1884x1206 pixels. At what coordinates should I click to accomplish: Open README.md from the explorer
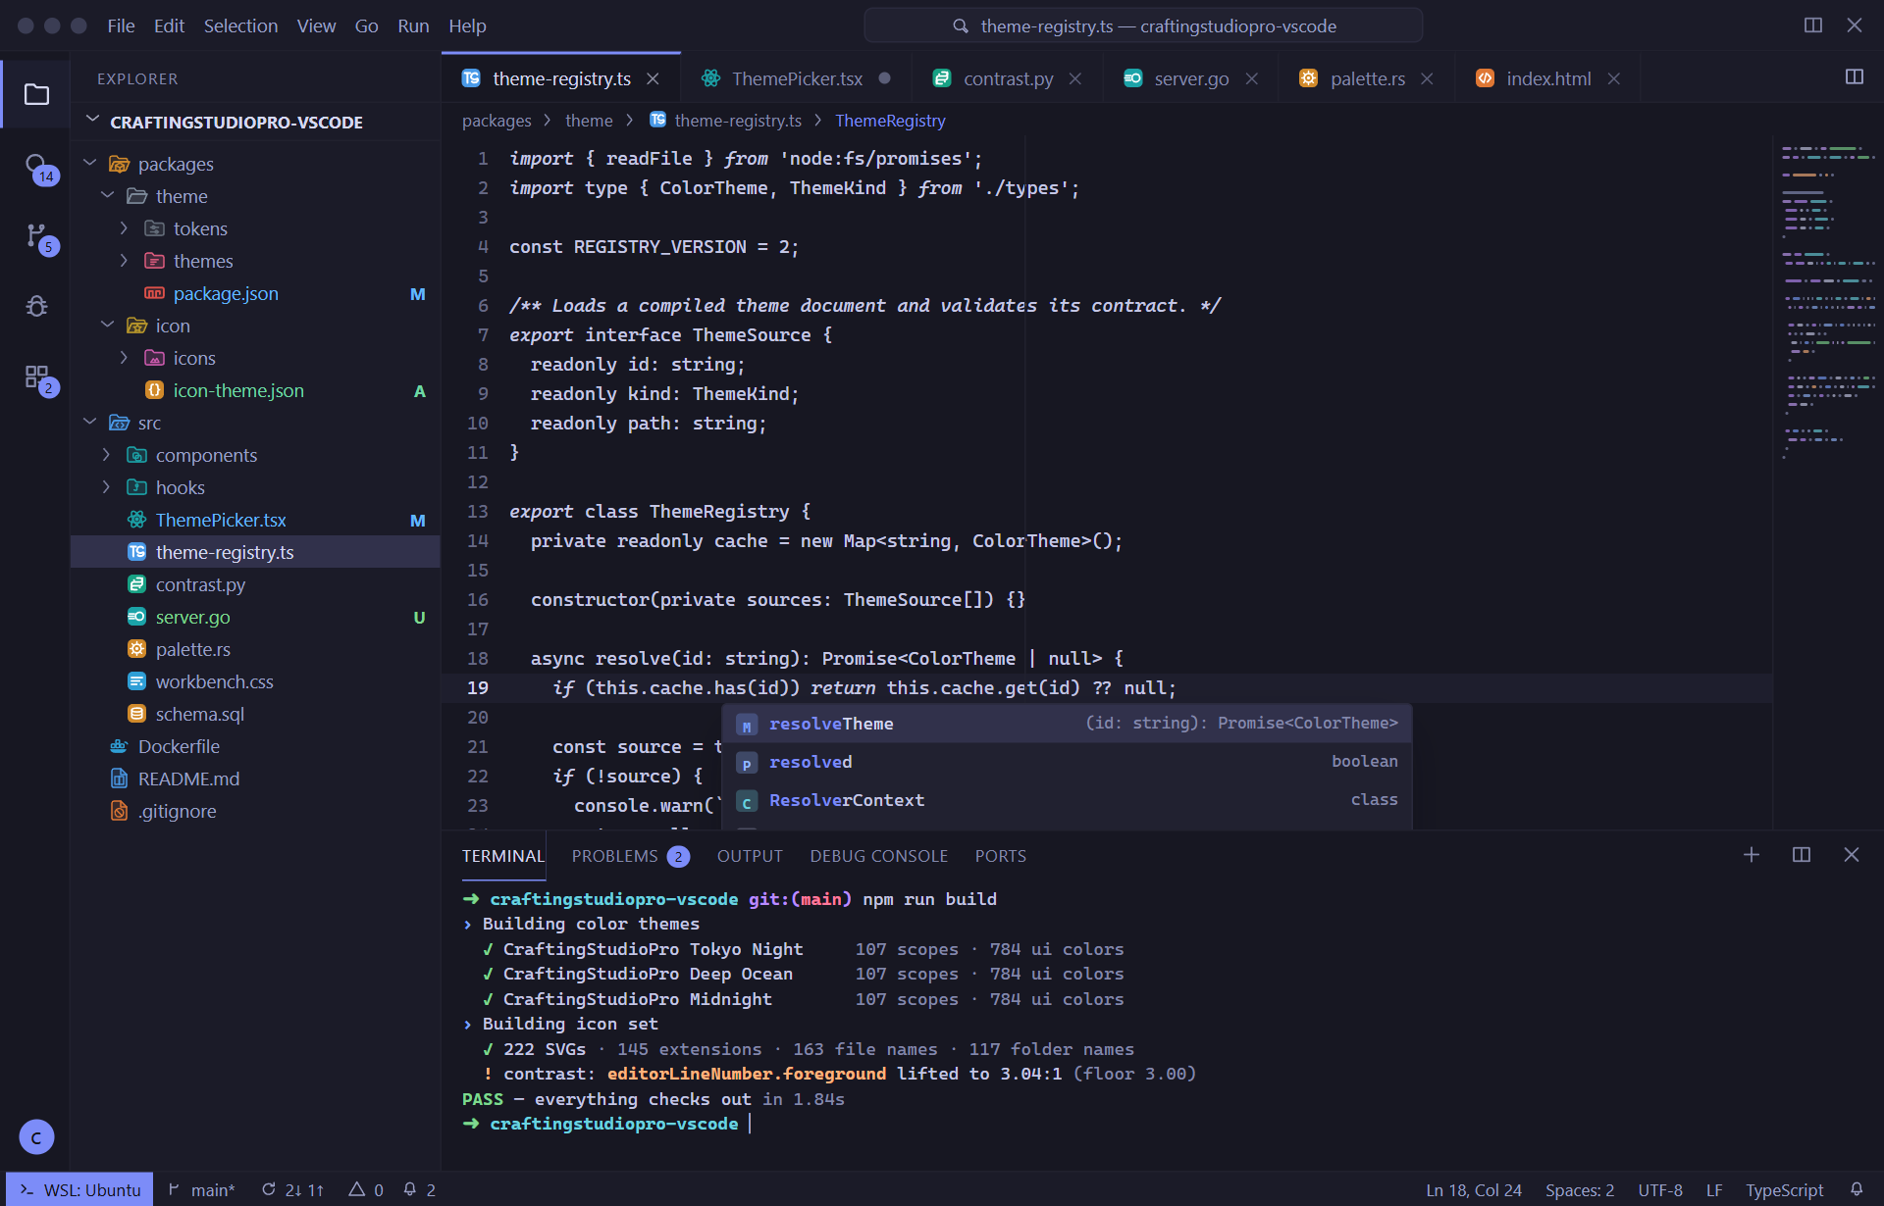(255, 779)
